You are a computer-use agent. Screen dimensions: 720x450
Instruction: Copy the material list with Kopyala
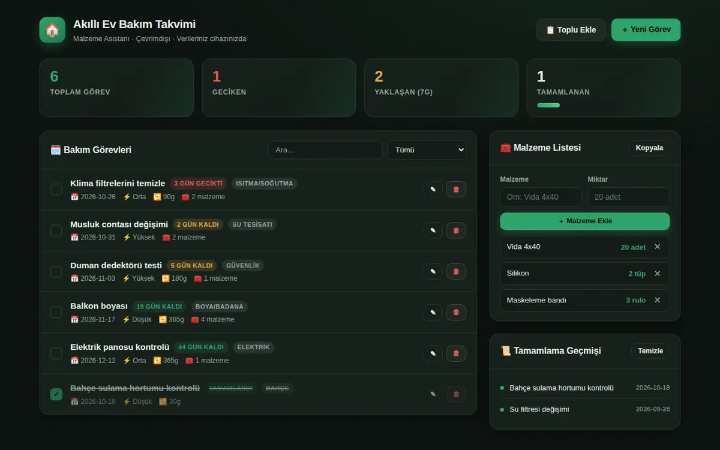(x=649, y=148)
